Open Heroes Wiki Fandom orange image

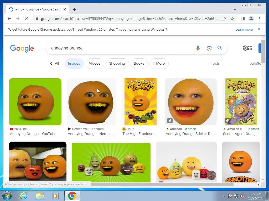click(91, 102)
